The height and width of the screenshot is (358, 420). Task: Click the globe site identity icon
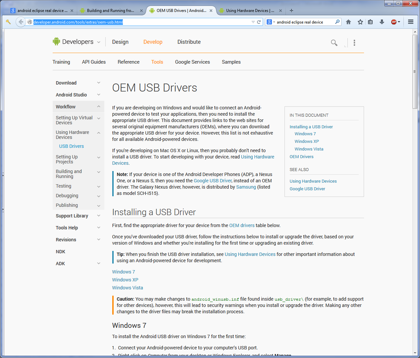[30, 22]
